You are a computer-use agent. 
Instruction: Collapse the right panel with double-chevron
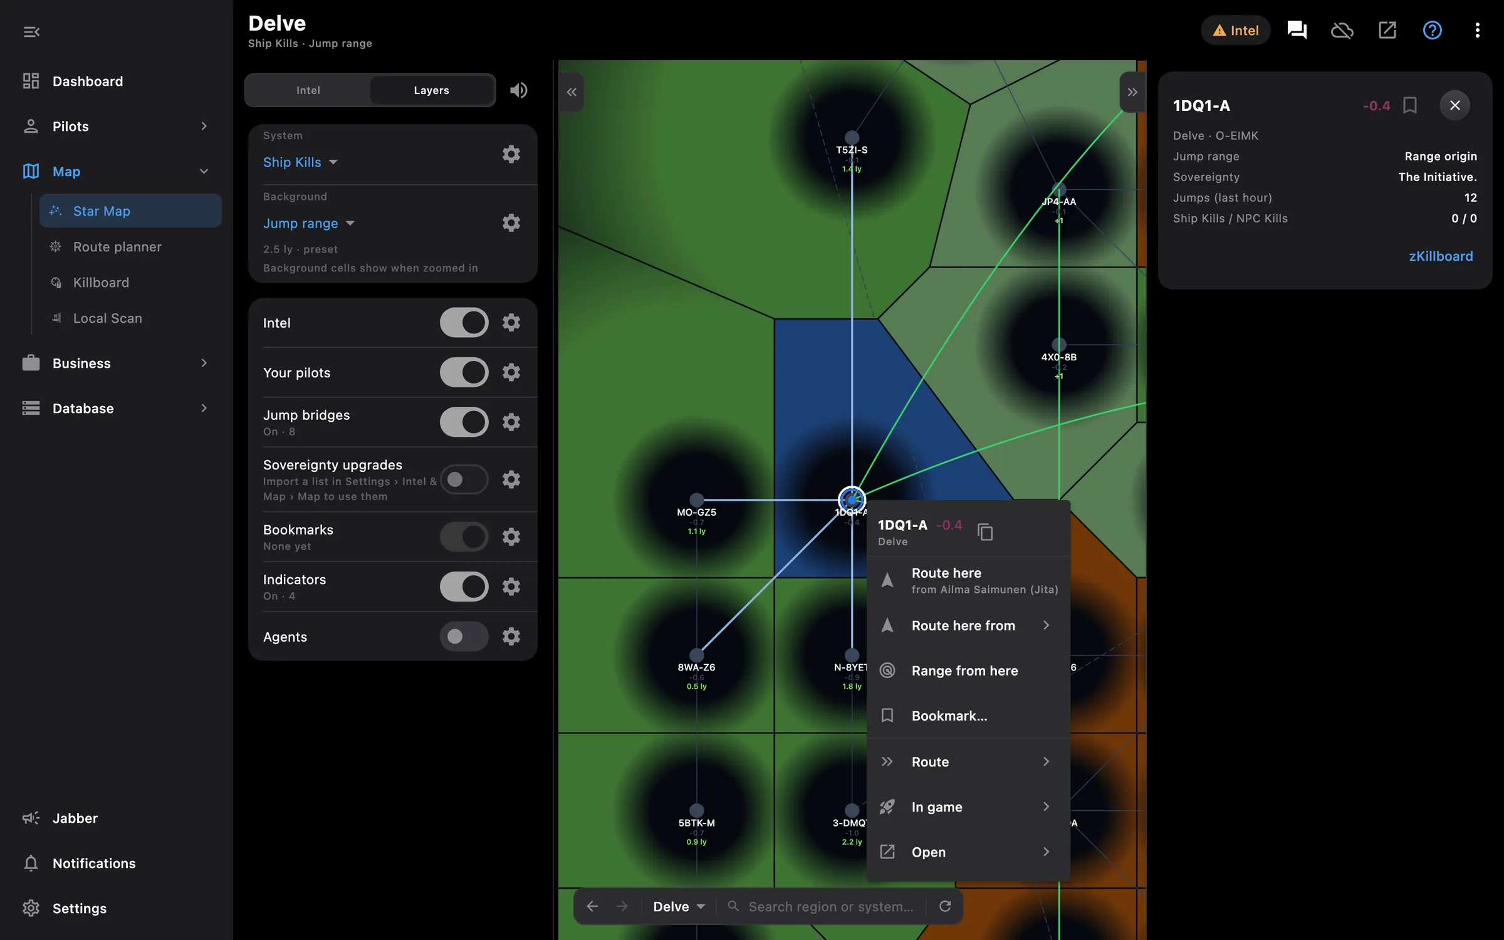point(1132,92)
